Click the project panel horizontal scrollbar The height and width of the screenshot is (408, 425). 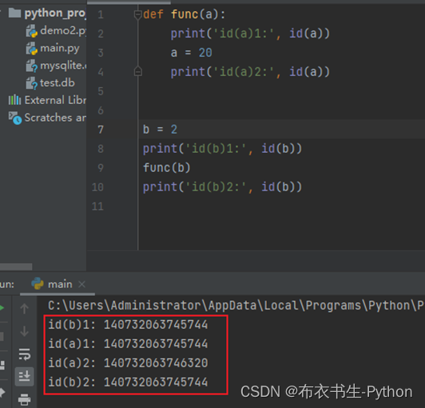pos(16,267)
